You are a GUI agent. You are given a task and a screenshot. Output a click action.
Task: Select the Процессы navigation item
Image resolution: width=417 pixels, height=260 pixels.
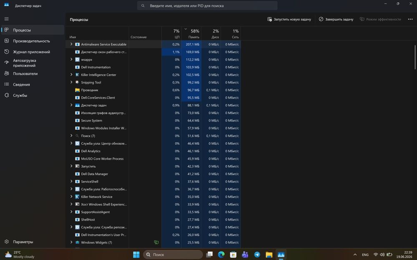pos(33,30)
